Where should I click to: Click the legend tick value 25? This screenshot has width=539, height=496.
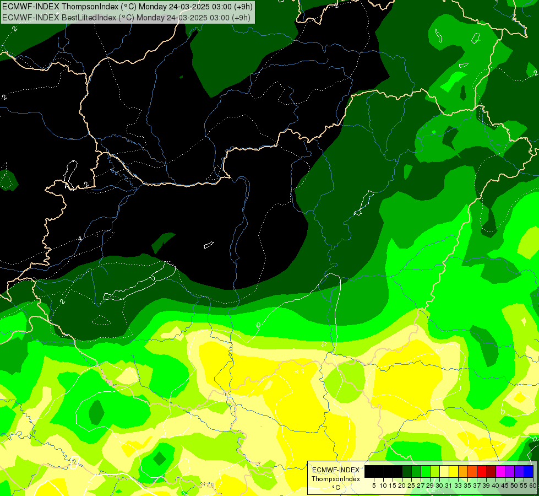(x=411, y=486)
